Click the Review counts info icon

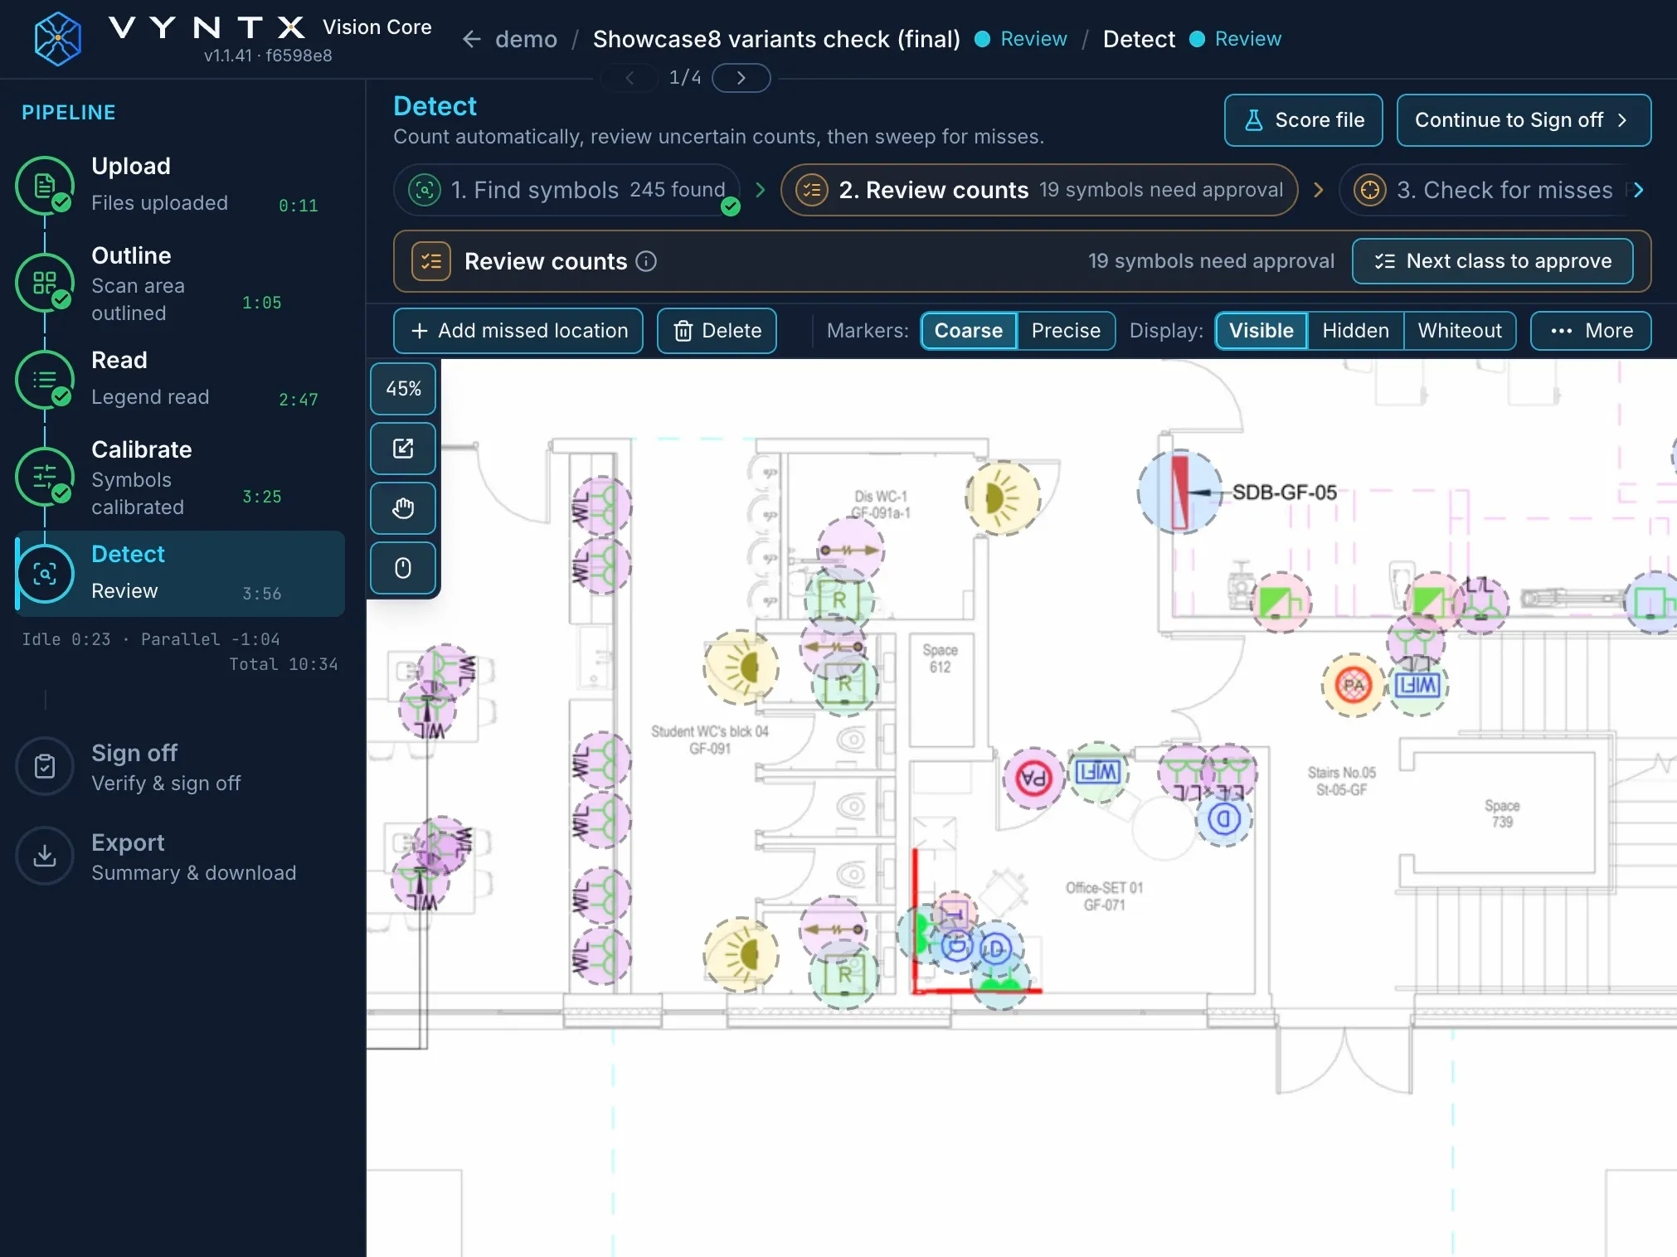646,261
